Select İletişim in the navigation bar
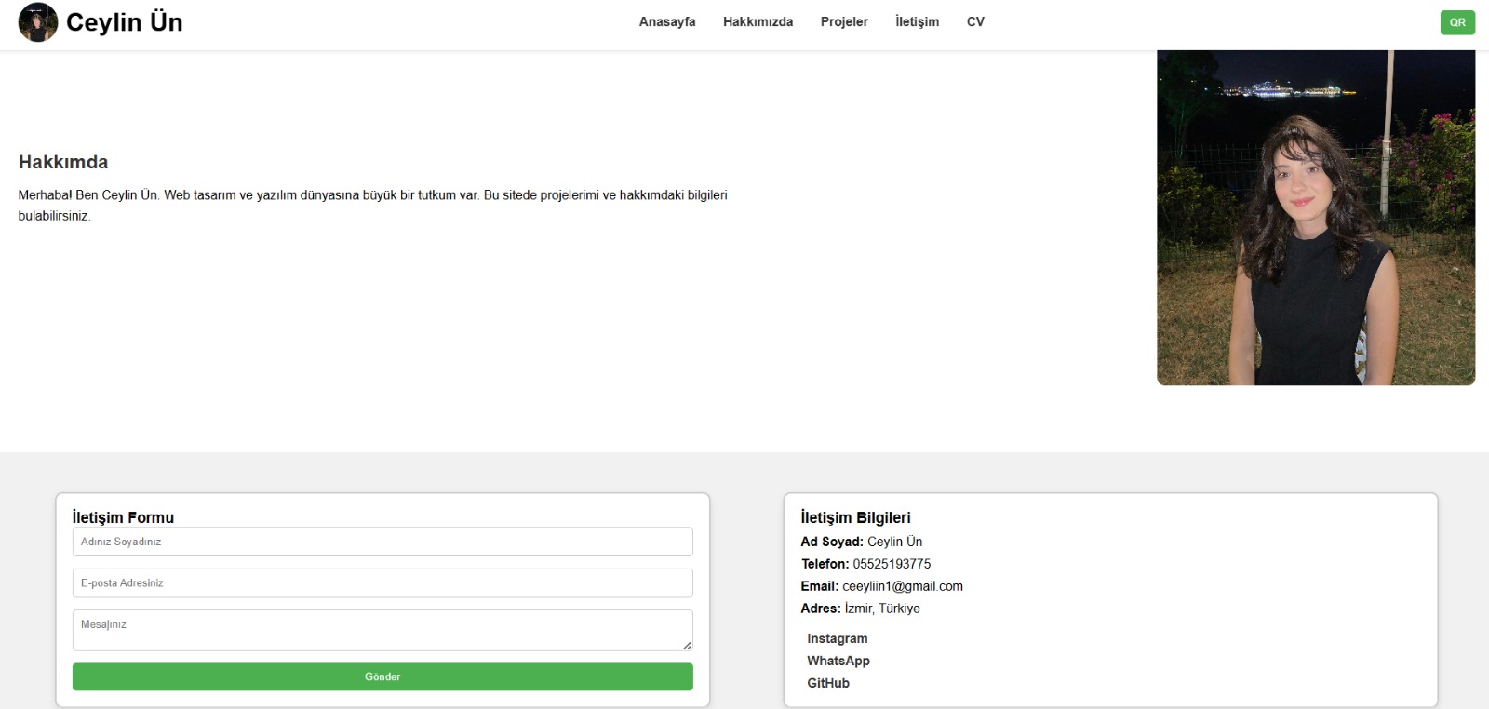 pyautogui.click(x=917, y=22)
